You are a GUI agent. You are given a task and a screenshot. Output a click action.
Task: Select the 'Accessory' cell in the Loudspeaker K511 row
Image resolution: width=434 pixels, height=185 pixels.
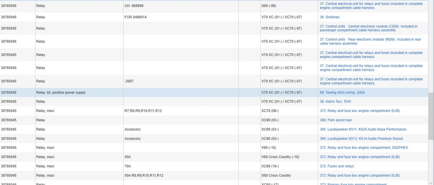click(181, 130)
